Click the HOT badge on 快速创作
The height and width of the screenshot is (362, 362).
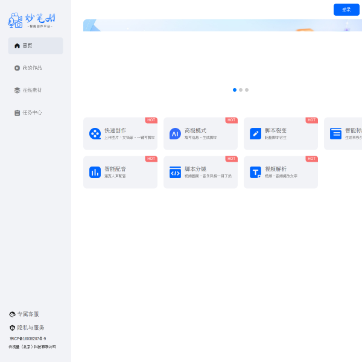151,120
